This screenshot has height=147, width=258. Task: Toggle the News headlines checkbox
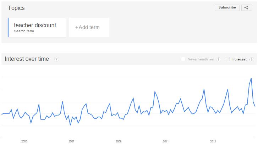(x=183, y=59)
